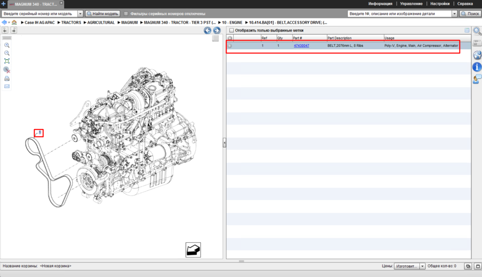
Task: Open part number link 47430047
Action: pos(301,45)
